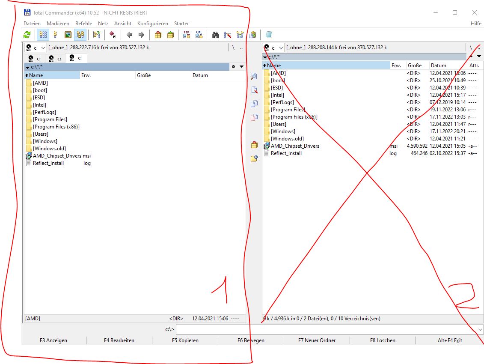Screen dimensions: 484x364
Task: Go up with the left panel '..' button
Action: click(241, 48)
